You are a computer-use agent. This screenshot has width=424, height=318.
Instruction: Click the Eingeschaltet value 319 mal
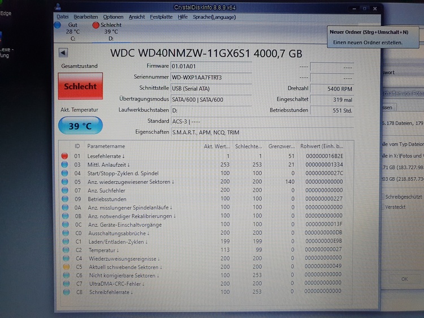(332, 100)
